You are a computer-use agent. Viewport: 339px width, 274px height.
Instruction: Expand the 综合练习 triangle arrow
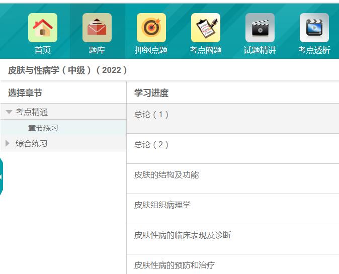coord(8,143)
